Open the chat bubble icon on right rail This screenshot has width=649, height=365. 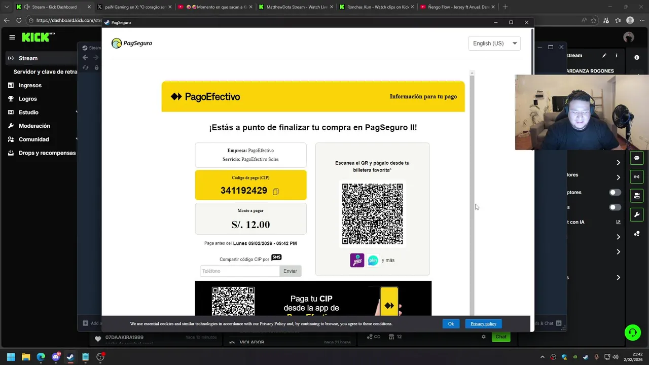pyautogui.click(x=637, y=158)
